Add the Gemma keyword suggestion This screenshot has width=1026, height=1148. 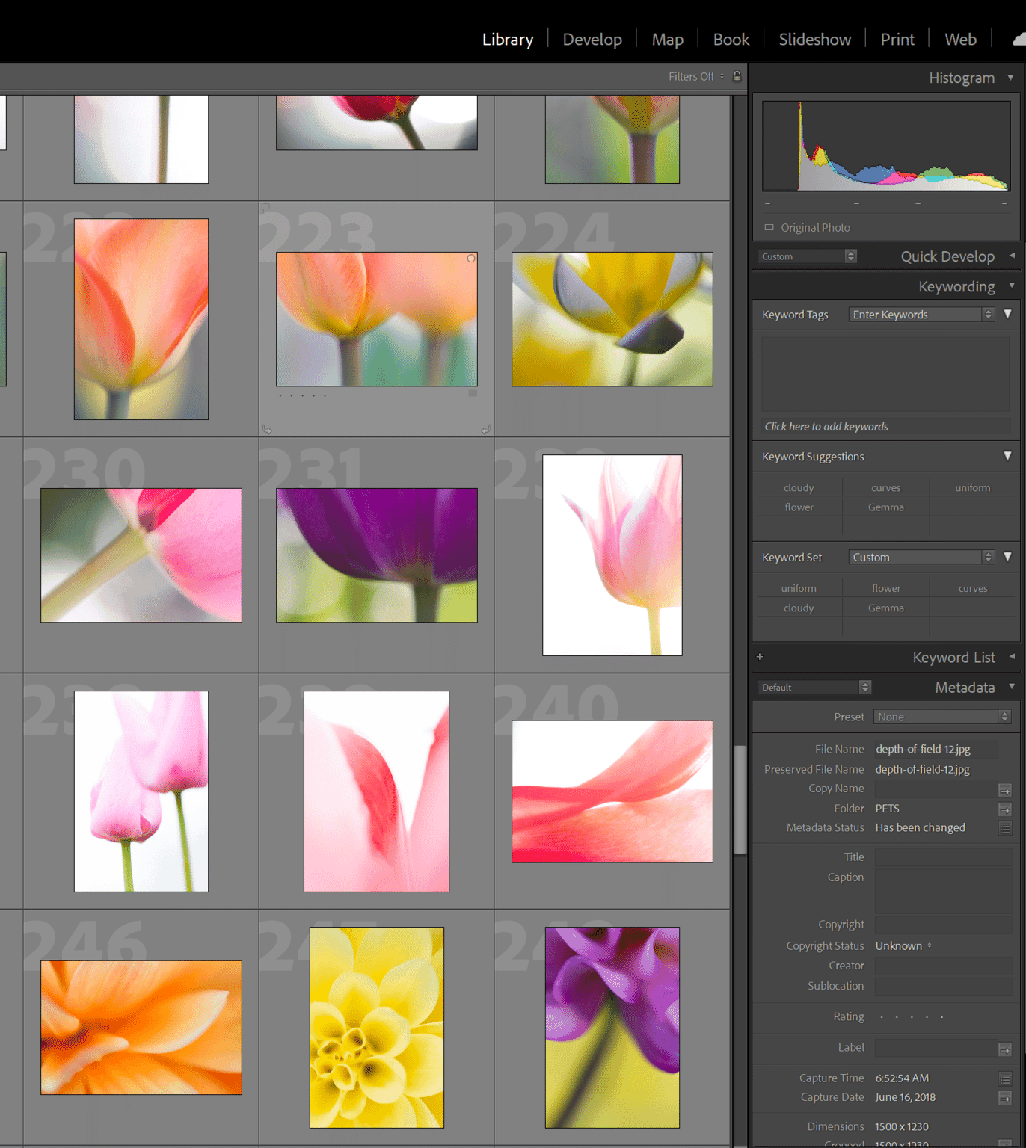click(885, 507)
